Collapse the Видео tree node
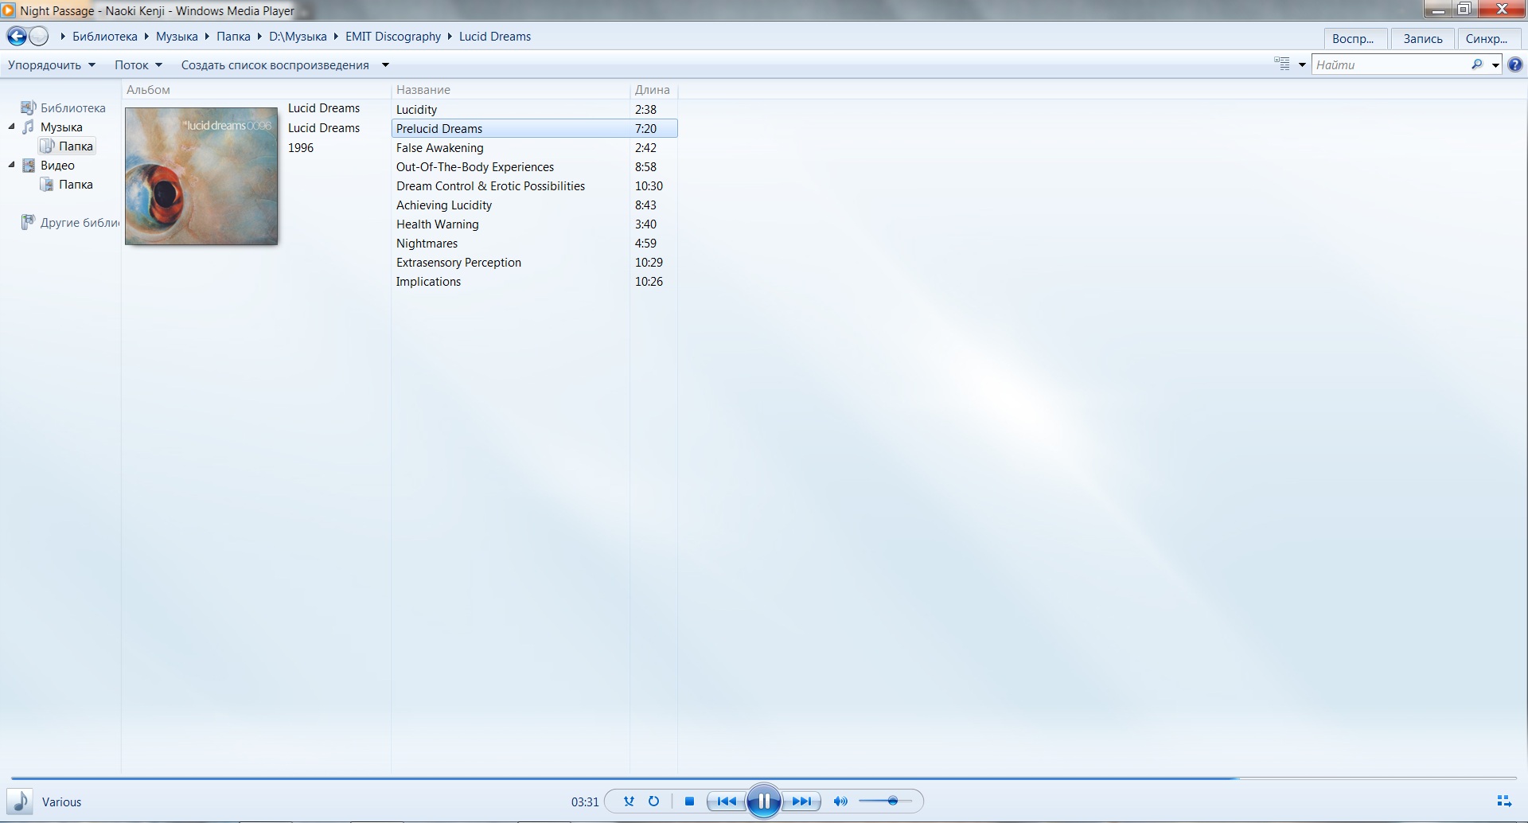 (12, 165)
